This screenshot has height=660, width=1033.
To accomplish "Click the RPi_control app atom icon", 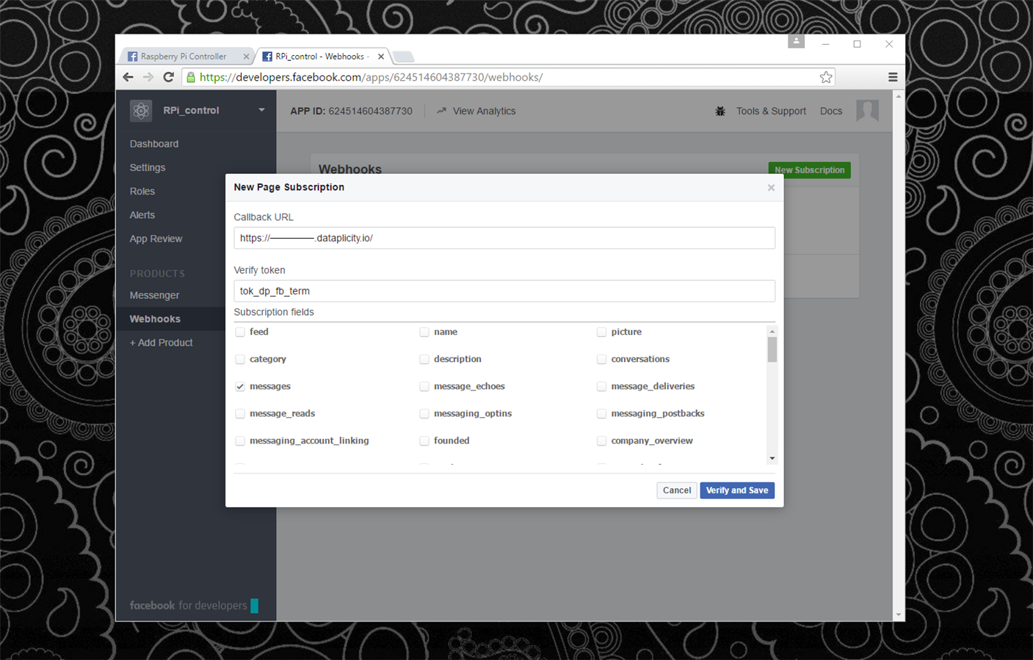I will click(141, 111).
